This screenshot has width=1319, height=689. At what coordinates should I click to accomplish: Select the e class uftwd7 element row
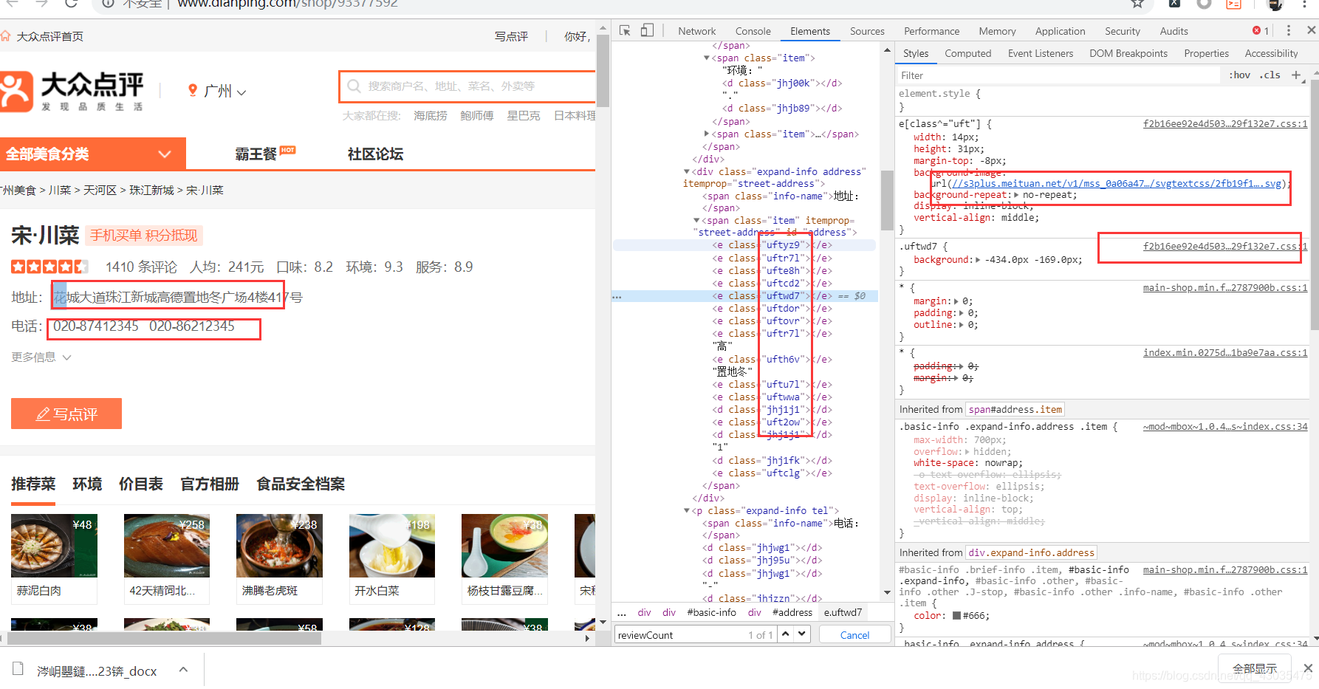click(x=744, y=295)
